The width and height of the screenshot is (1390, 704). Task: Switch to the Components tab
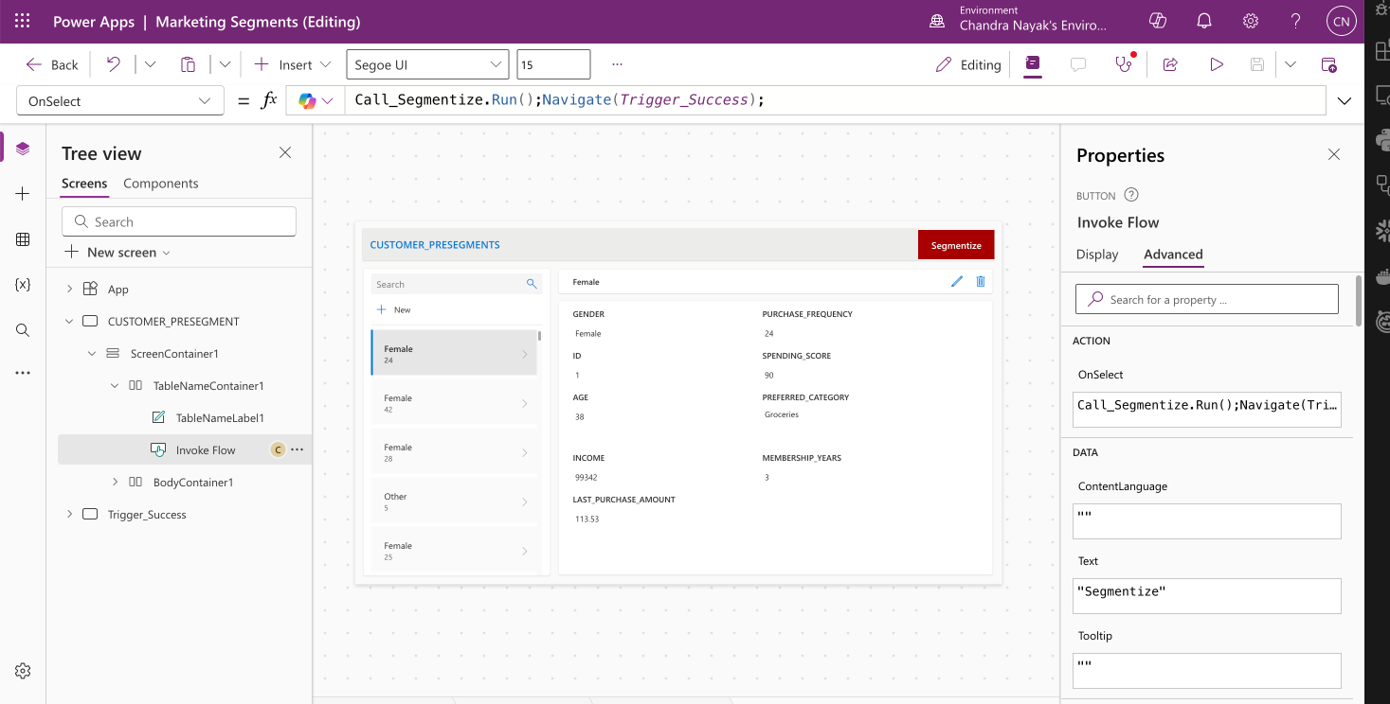(x=161, y=184)
